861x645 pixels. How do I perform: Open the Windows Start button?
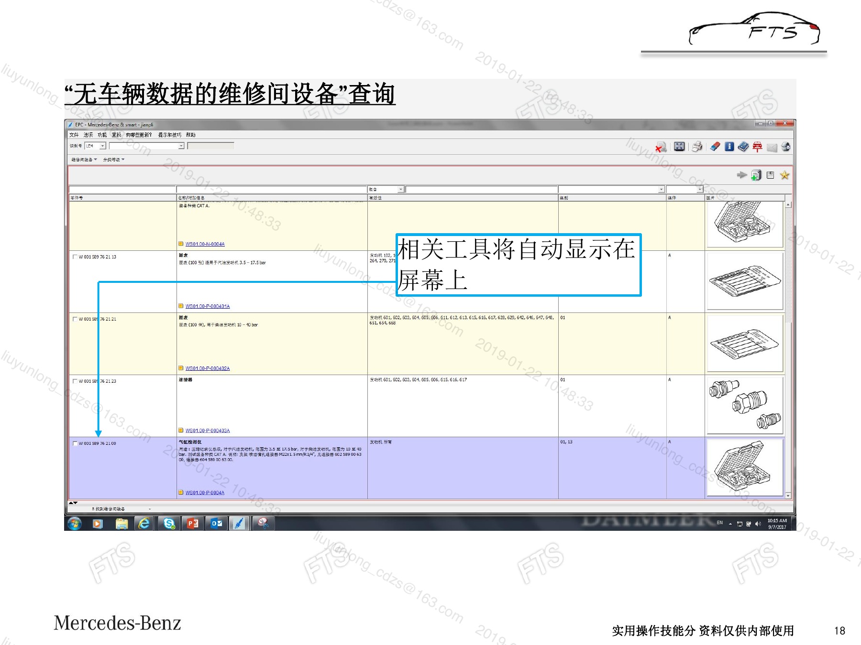(x=75, y=524)
